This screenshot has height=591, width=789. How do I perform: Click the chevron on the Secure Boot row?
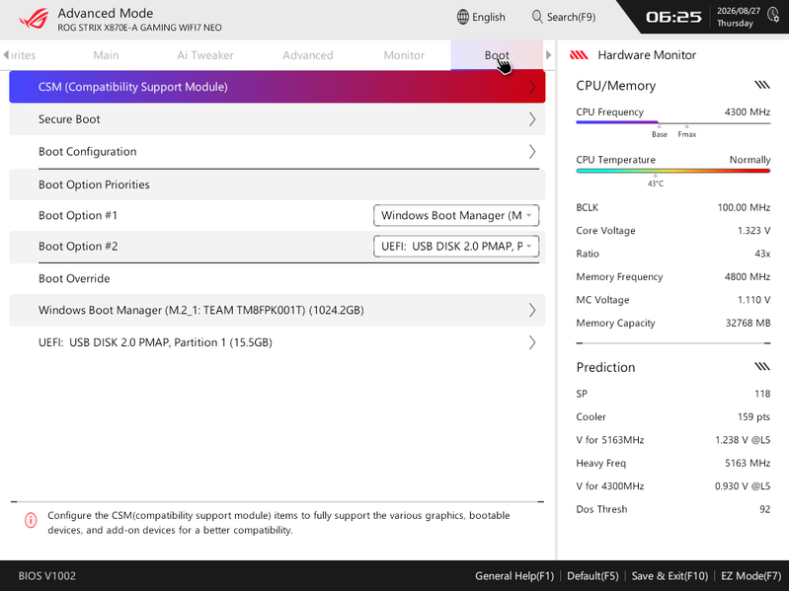532,119
